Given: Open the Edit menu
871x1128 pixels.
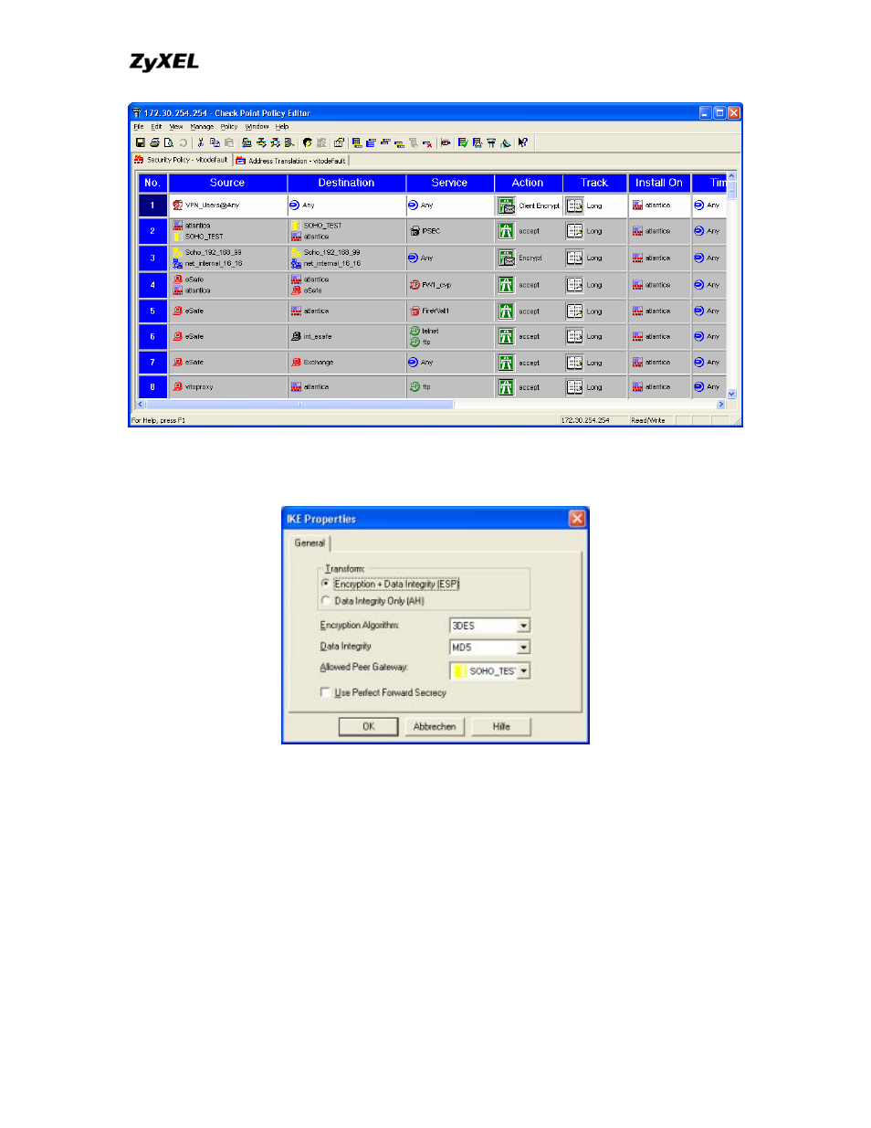Looking at the screenshot, I should (x=156, y=127).
